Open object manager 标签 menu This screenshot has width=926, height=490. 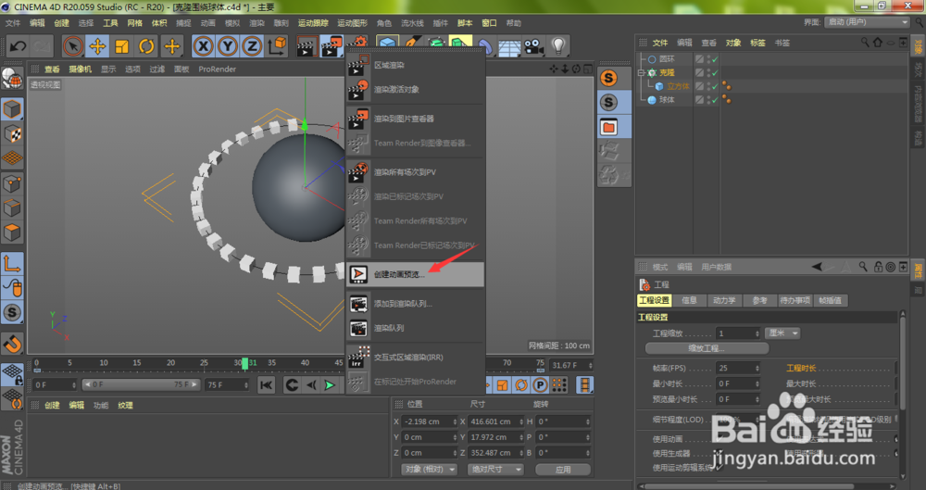tap(757, 43)
